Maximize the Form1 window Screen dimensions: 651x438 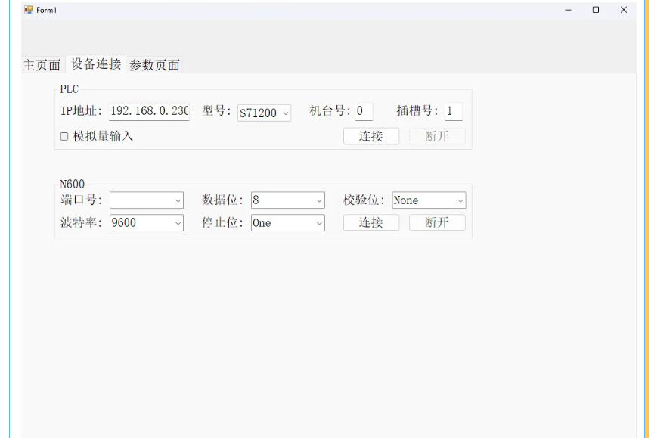pos(596,10)
